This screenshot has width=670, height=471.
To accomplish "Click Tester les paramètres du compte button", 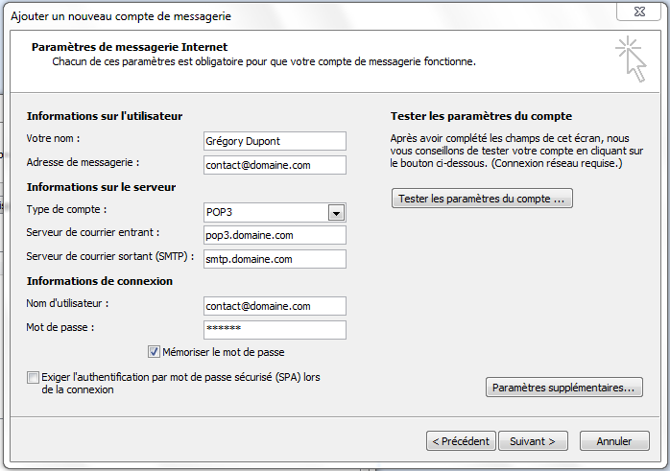I will coord(482,199).
